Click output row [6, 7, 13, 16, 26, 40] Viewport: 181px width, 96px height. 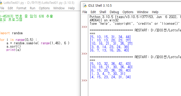coord(109,50)
